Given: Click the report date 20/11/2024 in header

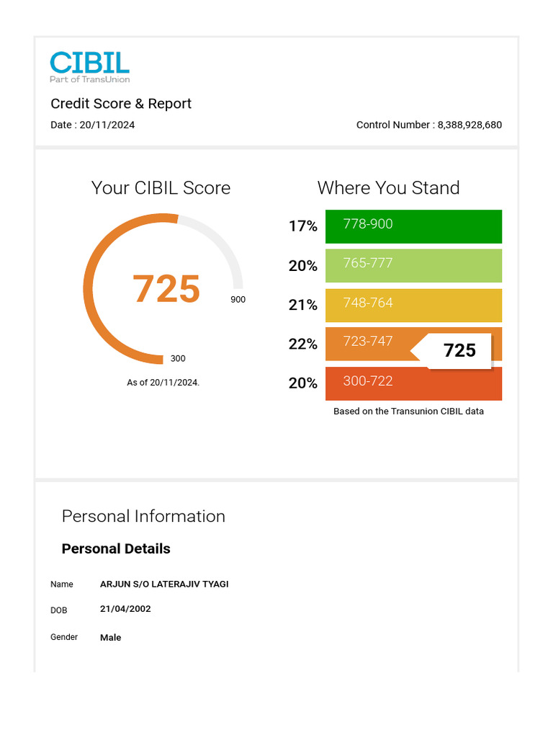Looking at the screenshot, I should pyautogui.click(x=107, y=125).
